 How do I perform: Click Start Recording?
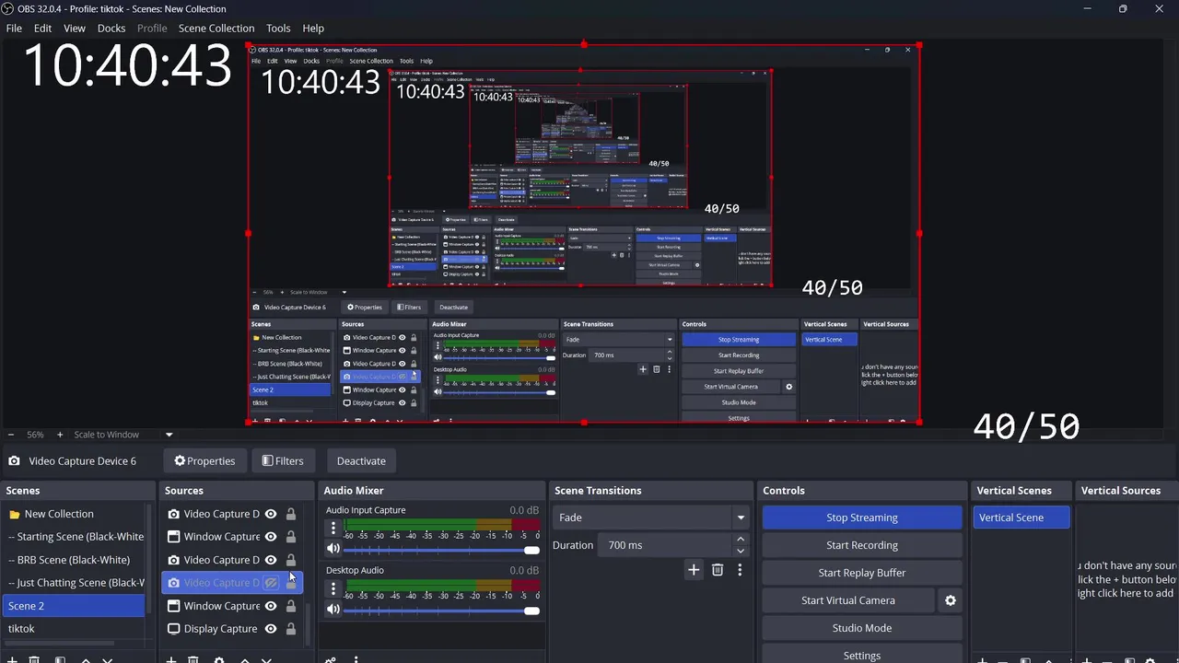[x=862, y=545]
